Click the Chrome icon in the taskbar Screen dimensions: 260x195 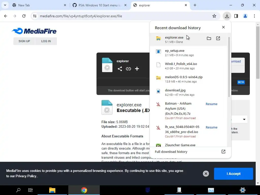click(x=84, y=190)
